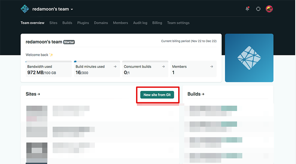
Task: Click the Current billing period text
Action: 189,41
